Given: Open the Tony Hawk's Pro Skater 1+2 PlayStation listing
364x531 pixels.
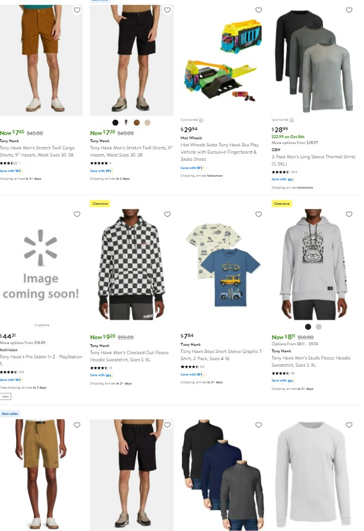Looking at the screenshot, I should pyautogui.click(x=41, y=360).
